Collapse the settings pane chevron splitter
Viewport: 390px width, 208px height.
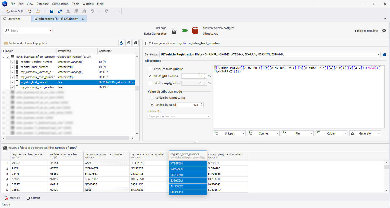tap(195, 142)
